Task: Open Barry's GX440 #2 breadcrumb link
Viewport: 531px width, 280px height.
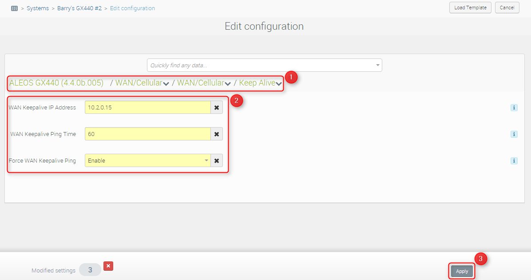Action: 79,8
